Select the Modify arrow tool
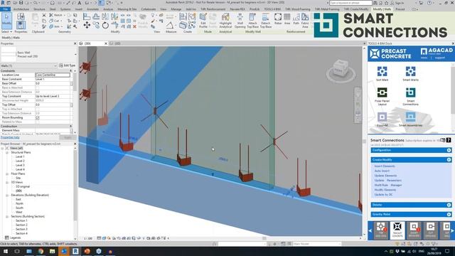The width and height of the screenshot is (455, 256). (6, 20)
